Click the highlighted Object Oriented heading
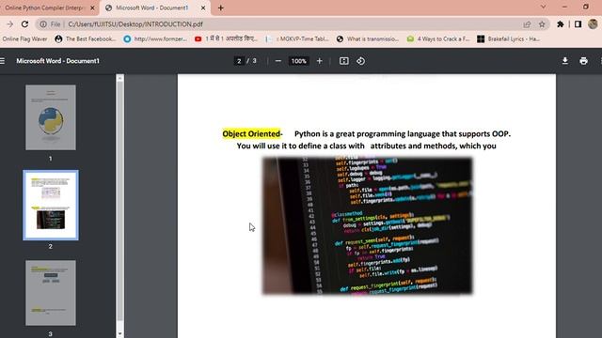The height and width of the screenshot is (338, 602). tap(251, 133)
